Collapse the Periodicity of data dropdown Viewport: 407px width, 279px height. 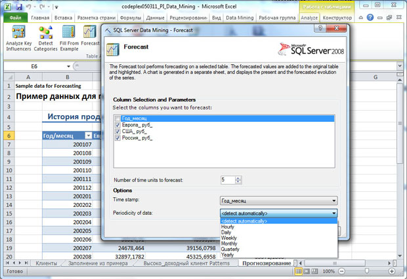click(333, 214)
